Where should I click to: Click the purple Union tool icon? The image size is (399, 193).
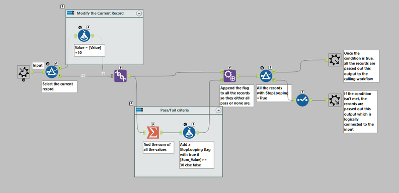[x=120, y=76]
